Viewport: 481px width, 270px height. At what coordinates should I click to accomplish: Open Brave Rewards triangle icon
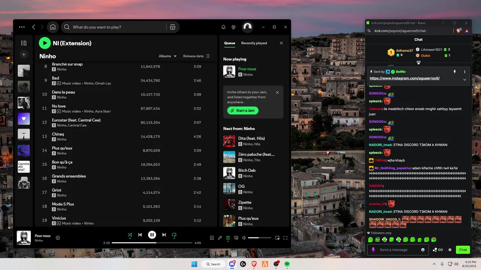pos(467,31)
